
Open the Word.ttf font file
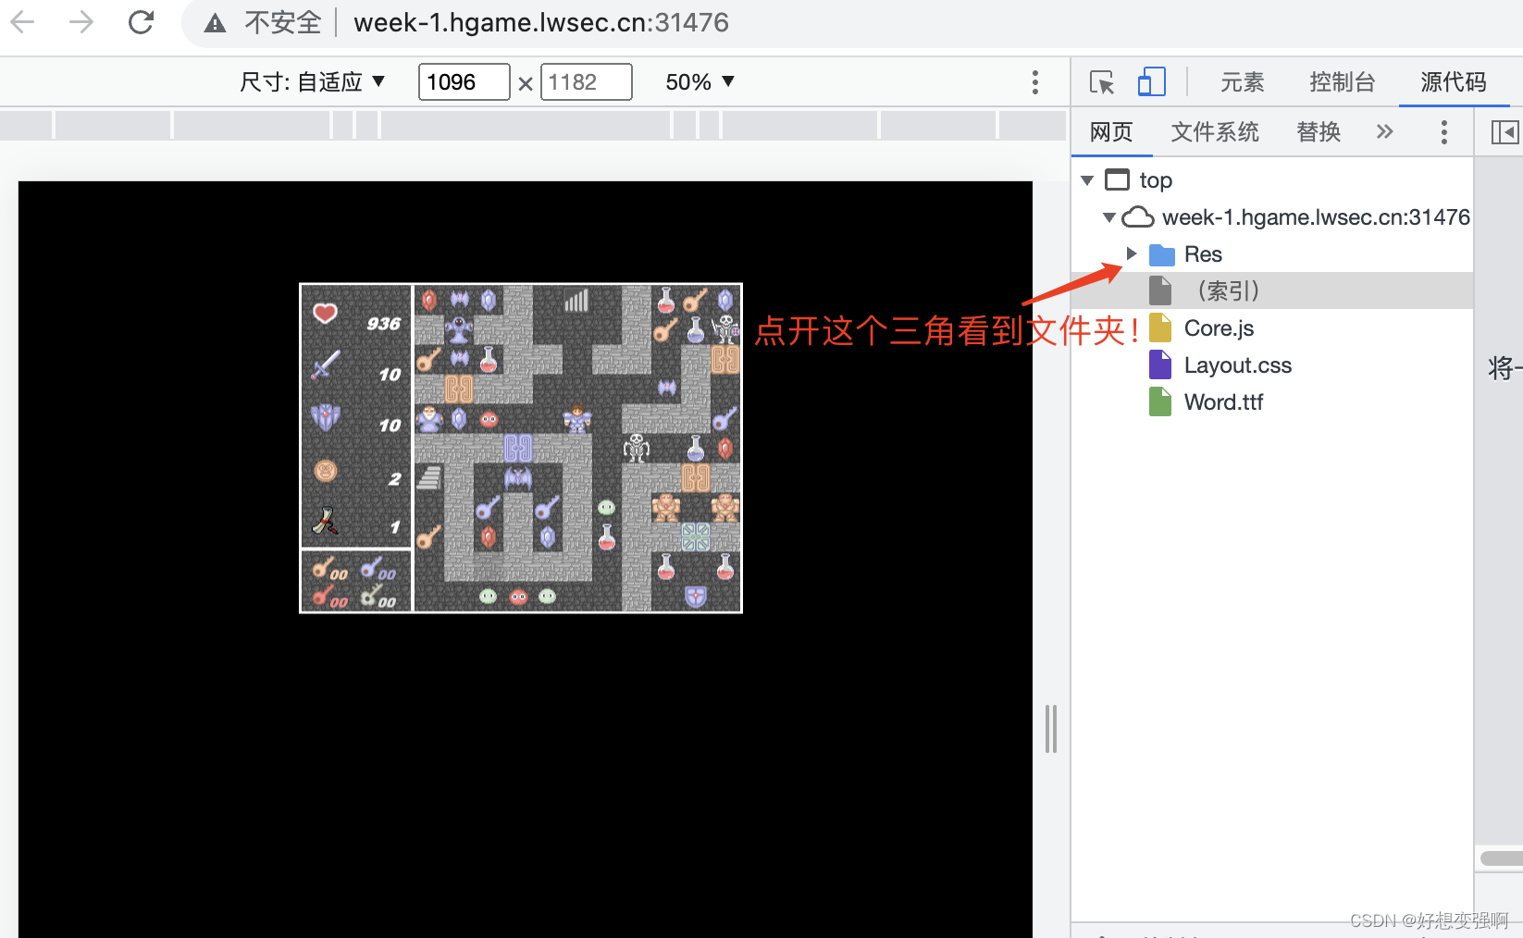pos(1223,402)
